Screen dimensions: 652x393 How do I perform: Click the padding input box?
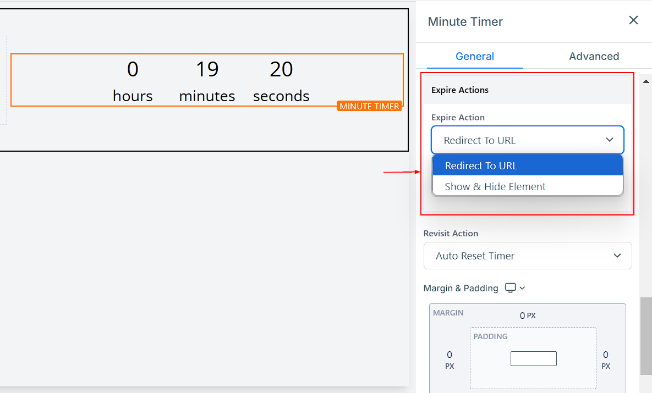tap(533, 358)
